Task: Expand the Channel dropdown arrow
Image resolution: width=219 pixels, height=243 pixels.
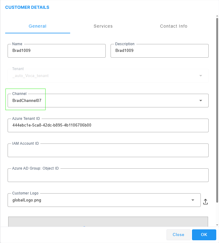Action: pyautogui.click(x=200, y=101)
